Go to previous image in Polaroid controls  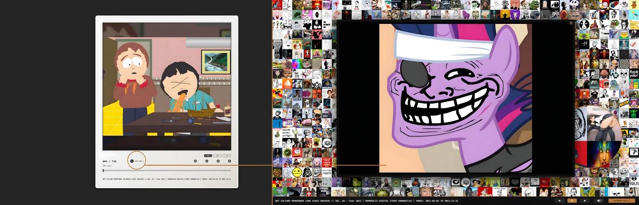coord(207,161)
